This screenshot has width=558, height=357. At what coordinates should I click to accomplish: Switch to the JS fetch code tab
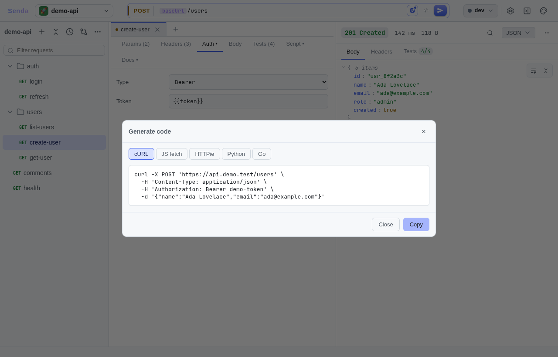[172, 154]
